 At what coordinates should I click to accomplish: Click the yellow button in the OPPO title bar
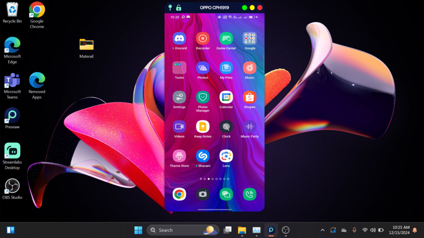[252, 8]
